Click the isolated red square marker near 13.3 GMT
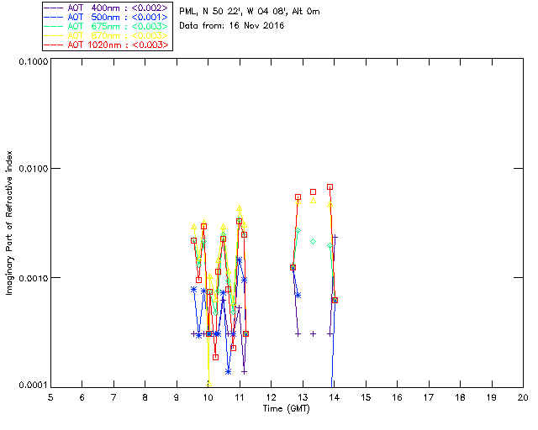538x430 pixels. [x=314, y=192]
